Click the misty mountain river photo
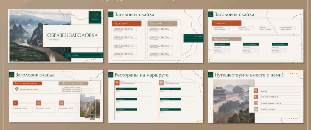Image resolution: width=311 pixels, height=130 pixels. [x=40, y=36]
